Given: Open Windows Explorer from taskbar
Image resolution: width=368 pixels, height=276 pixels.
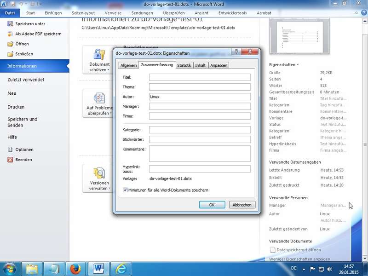Looking at the screenshot, I should tap(32, 269).
